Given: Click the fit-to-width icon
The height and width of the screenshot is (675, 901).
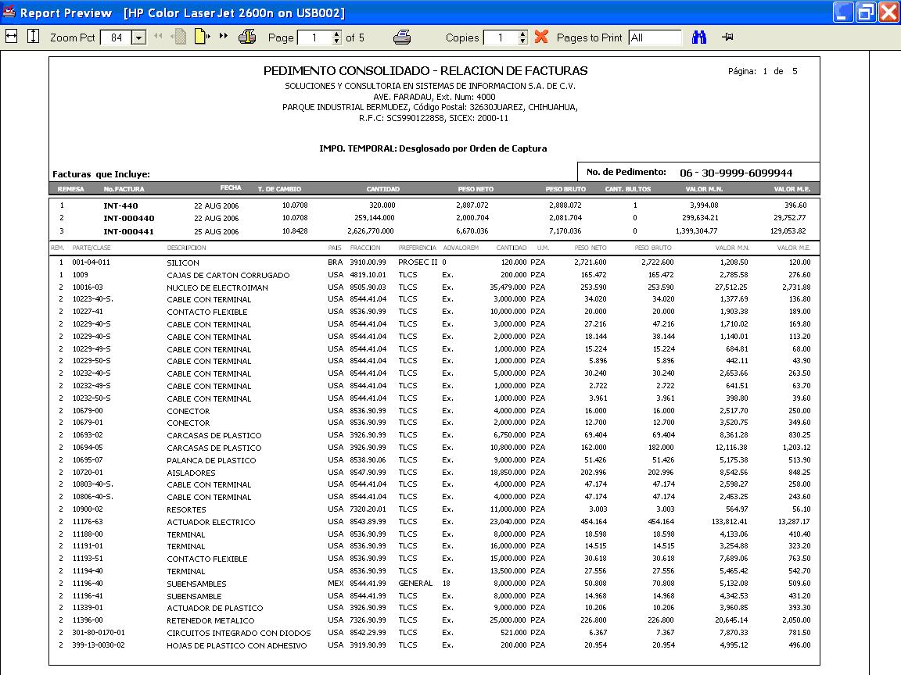Looking at the screenshot, I should point(12,37).
